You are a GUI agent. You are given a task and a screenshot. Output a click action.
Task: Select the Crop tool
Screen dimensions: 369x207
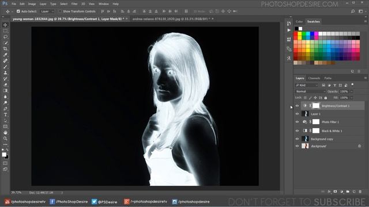coord(5,49)
